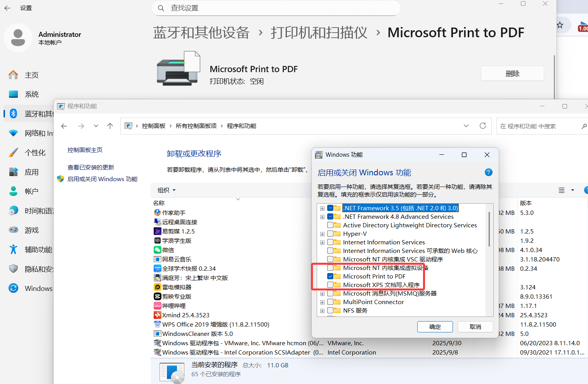Screen dimensions: 588x384
Task: Open 主页 home icon in Settings sidebar
Action: [x=13, y=75]
